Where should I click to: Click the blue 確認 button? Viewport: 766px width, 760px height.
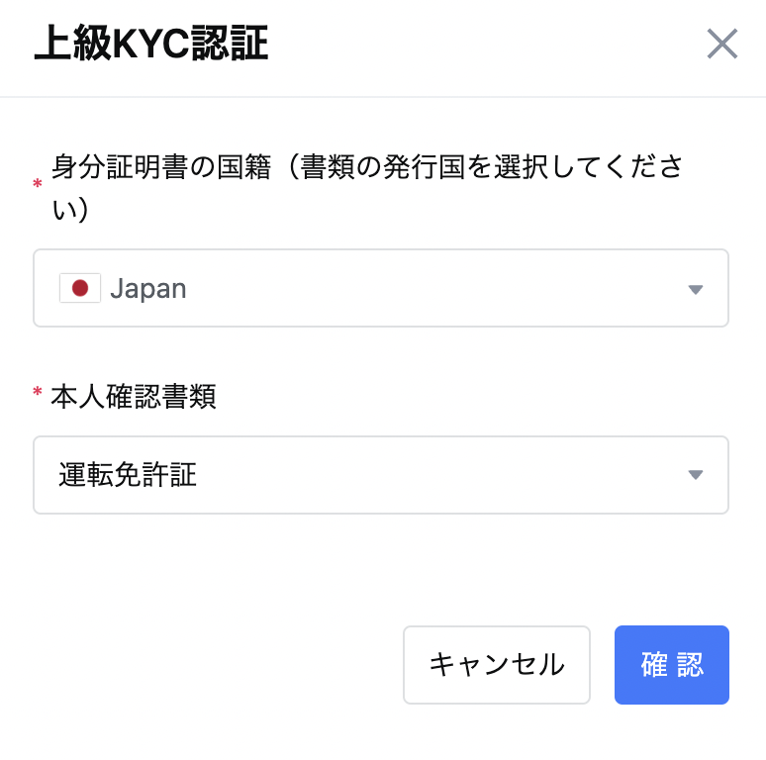pos(672,665)
